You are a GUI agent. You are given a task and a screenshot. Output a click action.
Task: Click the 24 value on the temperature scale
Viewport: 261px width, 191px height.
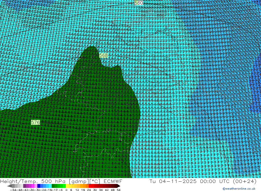[x=89, y=190]
